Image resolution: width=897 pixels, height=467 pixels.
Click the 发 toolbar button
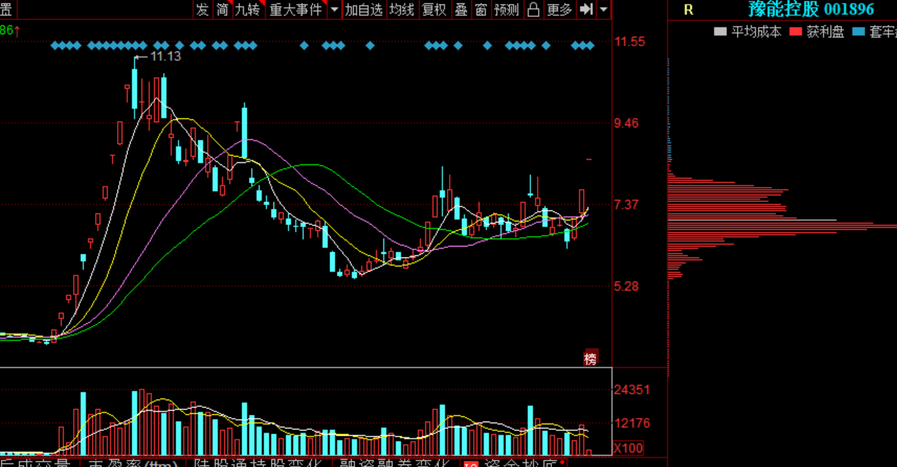point(202,9)
